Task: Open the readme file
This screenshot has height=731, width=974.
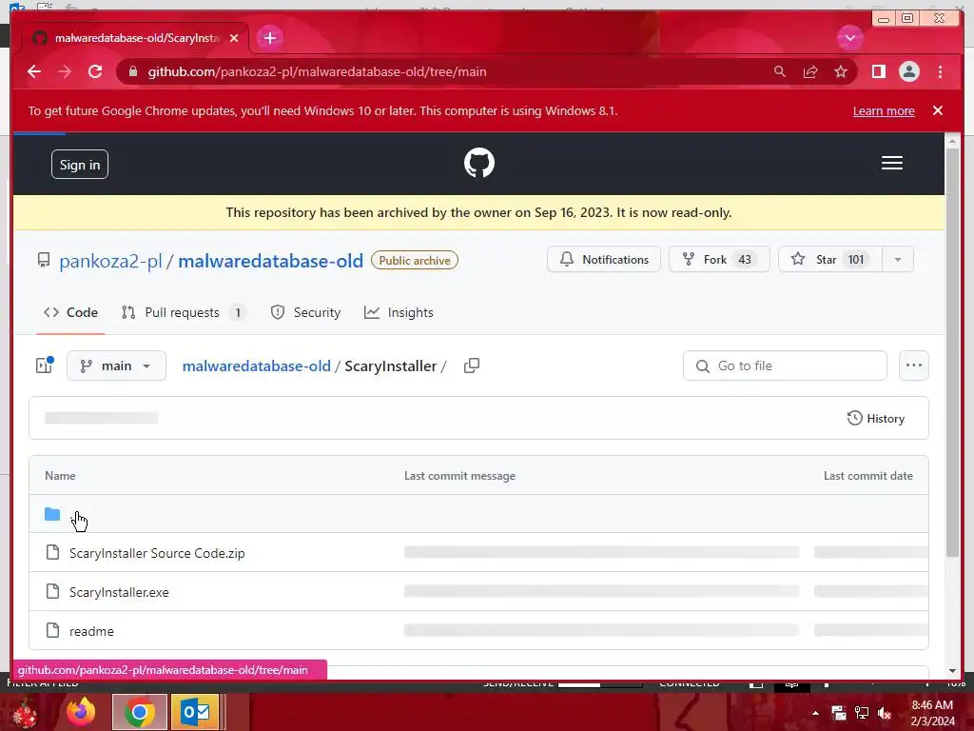Action: point(91,632)
